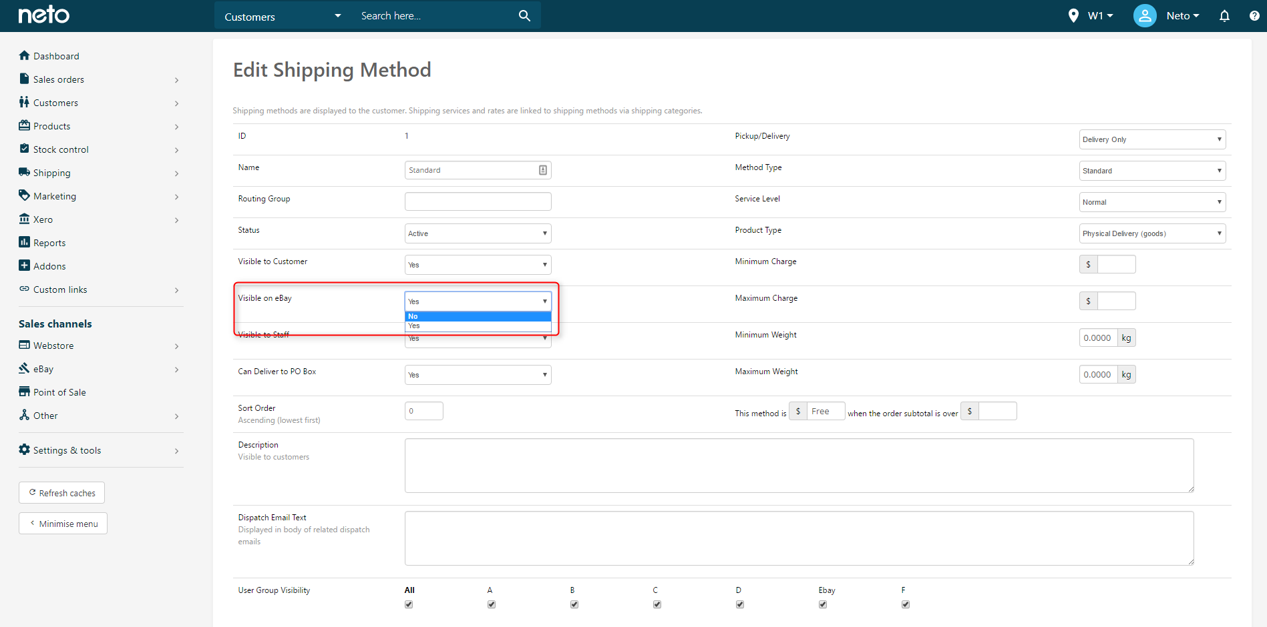The width and height of the screenshot is (1267, 627).
Task: Click the search magnifier icon
Action: pyautogui.click(x=524, y=15)
